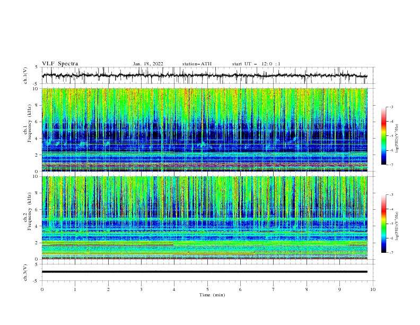Click the '10' kHz tick of ch.2 spectrogram
420x325 pixels.
tap(37, 176)
